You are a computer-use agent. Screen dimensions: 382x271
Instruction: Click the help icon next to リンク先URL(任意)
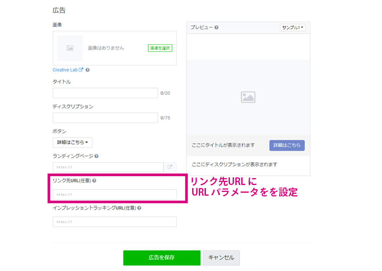[94, 180]
